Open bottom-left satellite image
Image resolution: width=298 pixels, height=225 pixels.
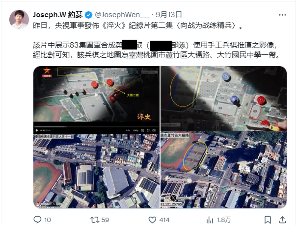[96, 171]
